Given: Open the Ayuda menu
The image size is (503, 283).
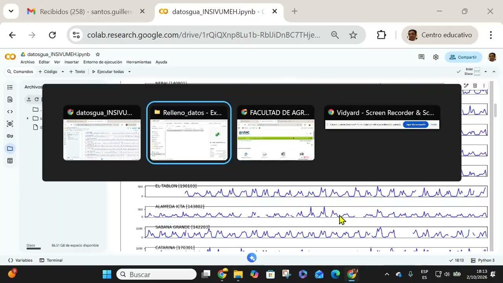Looking at the screenshot, I should pos(161,62).
